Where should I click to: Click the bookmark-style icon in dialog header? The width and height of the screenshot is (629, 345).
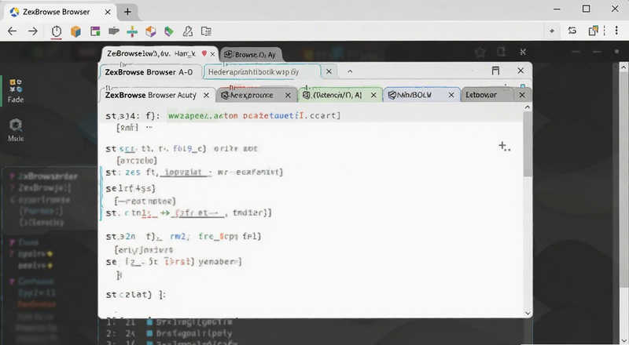click(x=495, y=71)
